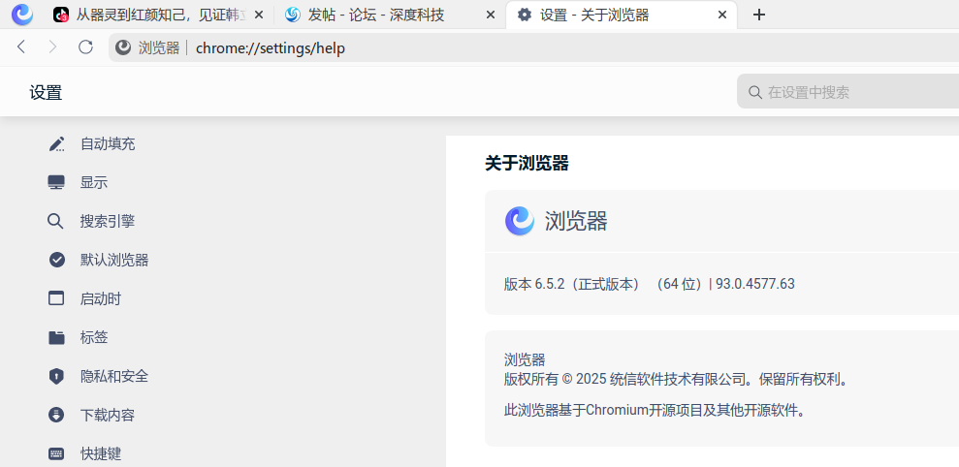Viewport: 959px width, 467px height.
Task: Close the 发帖 - 论坛 - 深度科技 tab
Action: (490, 16)
